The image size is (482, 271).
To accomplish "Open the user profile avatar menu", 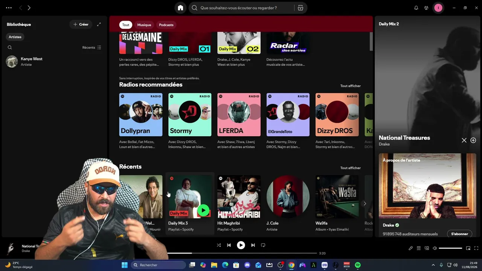I will [x=438, y=8].
